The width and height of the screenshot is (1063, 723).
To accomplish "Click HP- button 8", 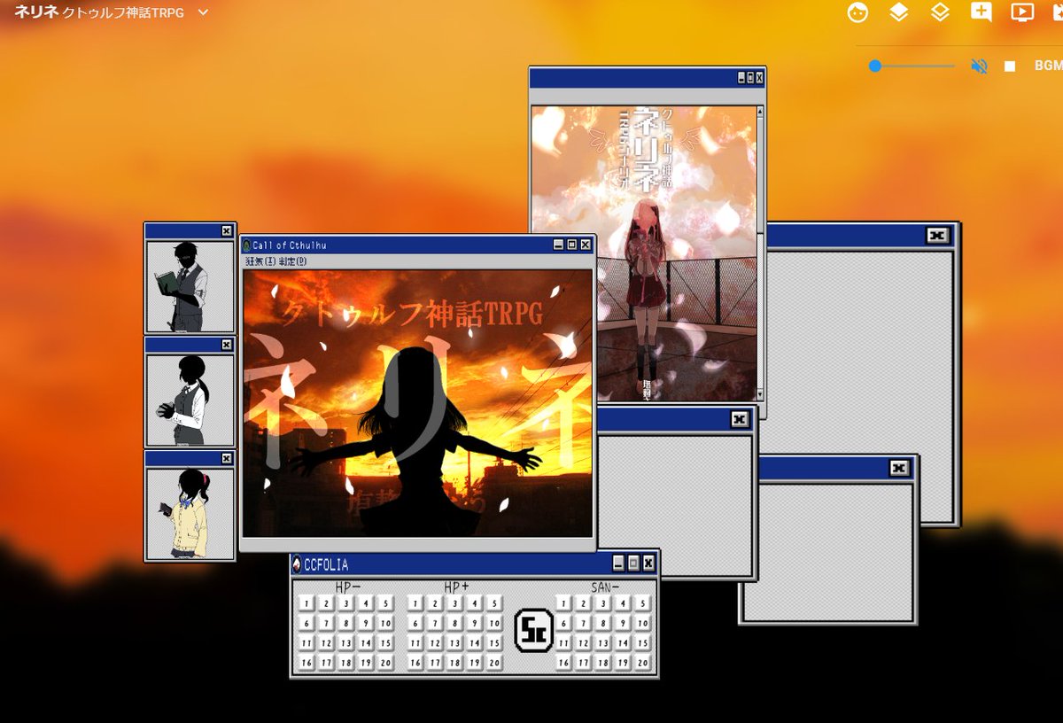I will tap(346, 623).
